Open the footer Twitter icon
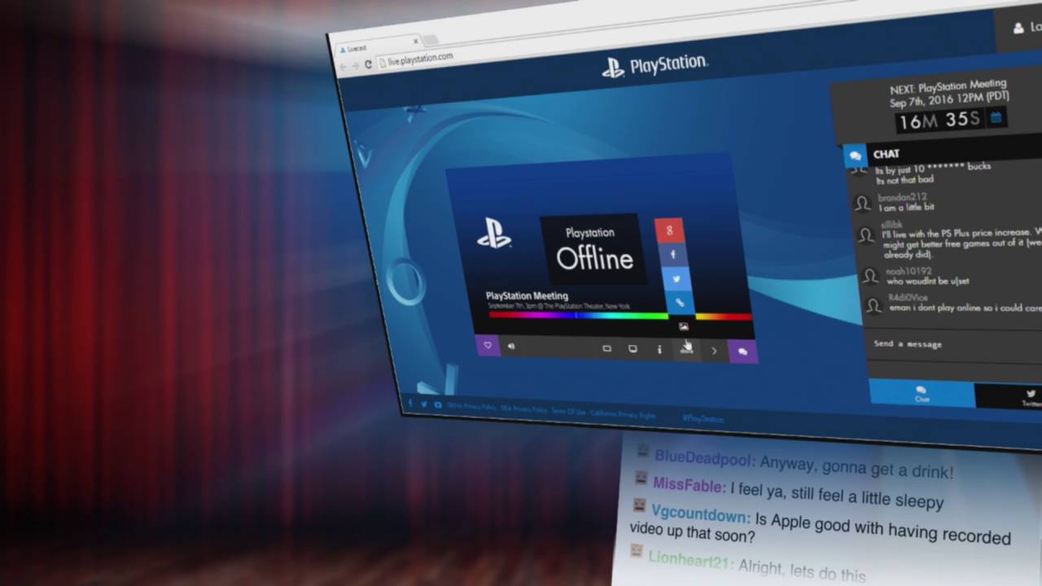This screenshot has width=1042, height=586. click(424, 404)
